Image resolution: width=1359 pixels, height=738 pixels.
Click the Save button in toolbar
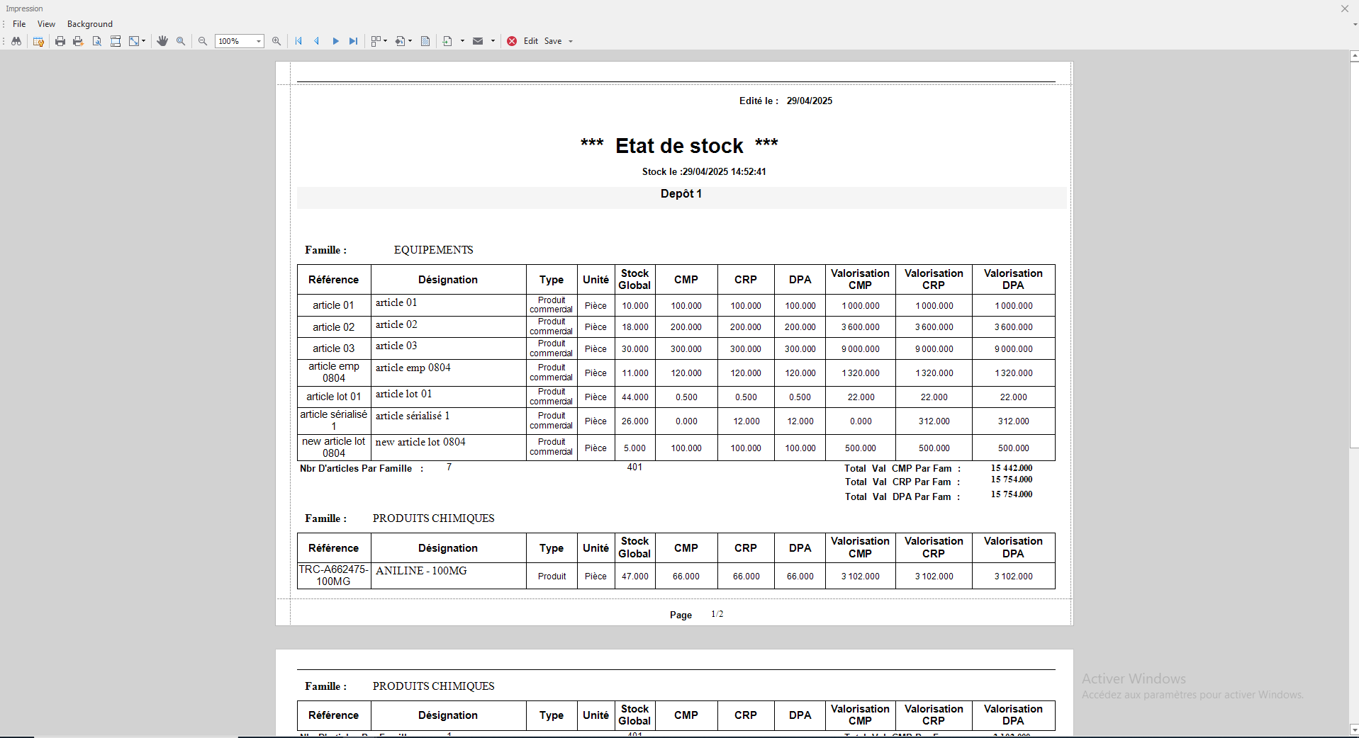pyautogui.click(x=553, y=41)
